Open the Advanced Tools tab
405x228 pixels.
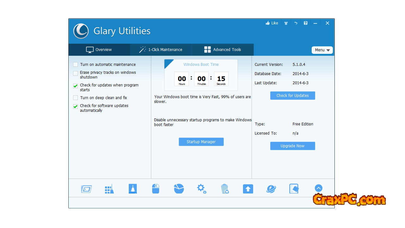(x=223, y=50)
